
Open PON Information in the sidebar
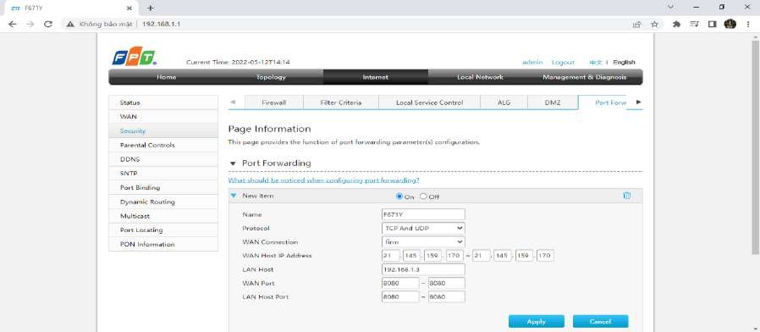click(163, 244)
